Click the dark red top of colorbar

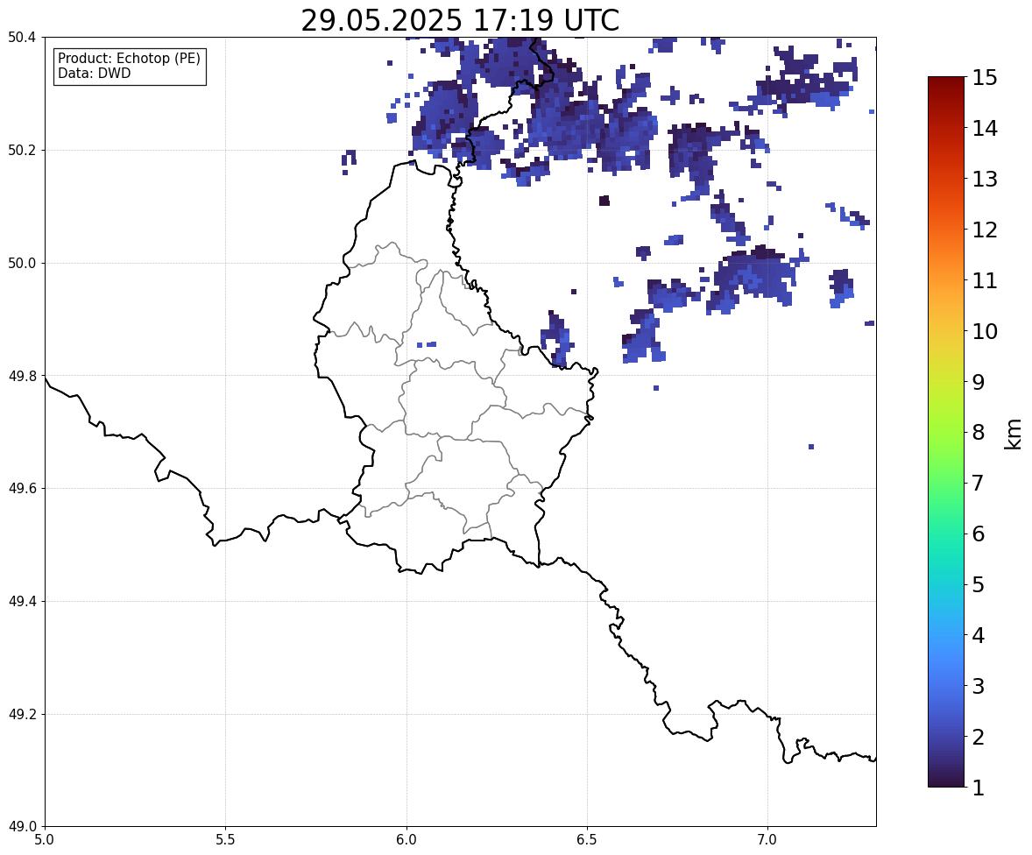click(x=946, y=86)
